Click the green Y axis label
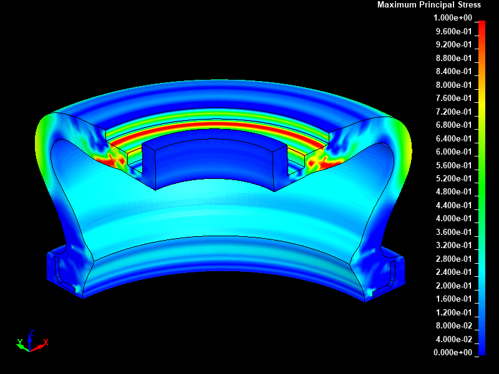This screenshot has height=374, width=499. tap(19, 342)
